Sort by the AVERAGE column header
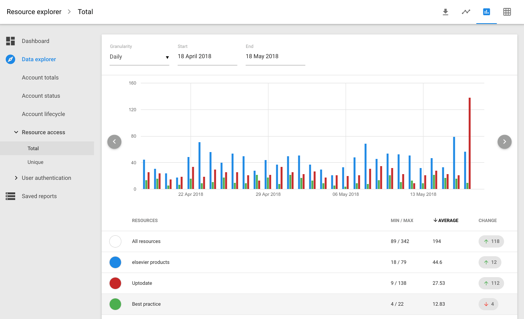The height and width of the screenshot is (319, 524). tap(446, 221)
